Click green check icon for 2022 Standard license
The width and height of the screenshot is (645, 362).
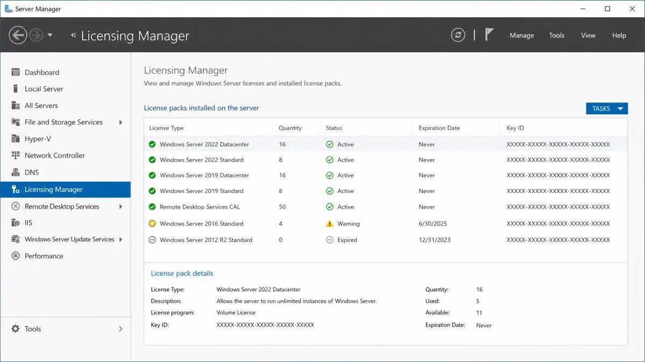click(152, 160)
